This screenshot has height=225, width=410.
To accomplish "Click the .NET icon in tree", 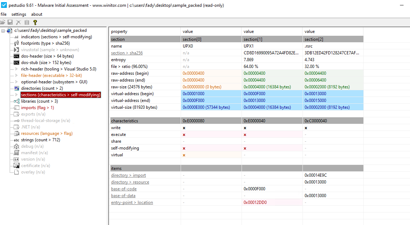I will (16, 127).
